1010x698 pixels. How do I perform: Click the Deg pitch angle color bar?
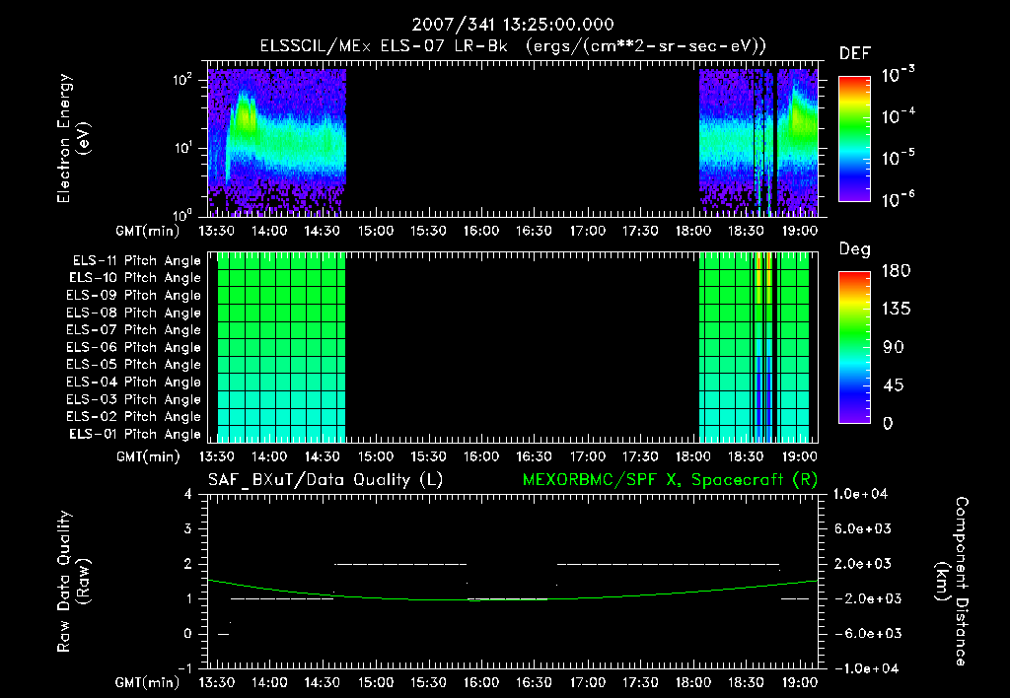854,348
